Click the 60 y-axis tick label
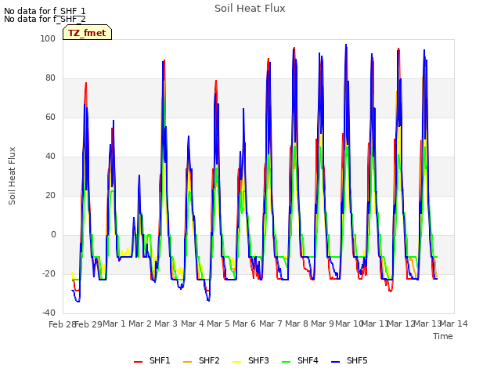 pyautogui.click(x=50, y=117)
